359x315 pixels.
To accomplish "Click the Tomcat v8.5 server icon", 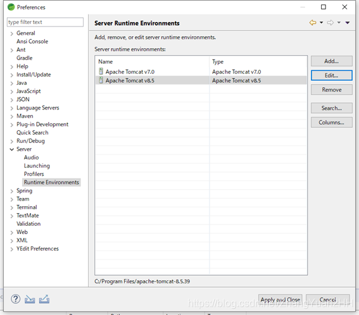I will tap(101, 80).
